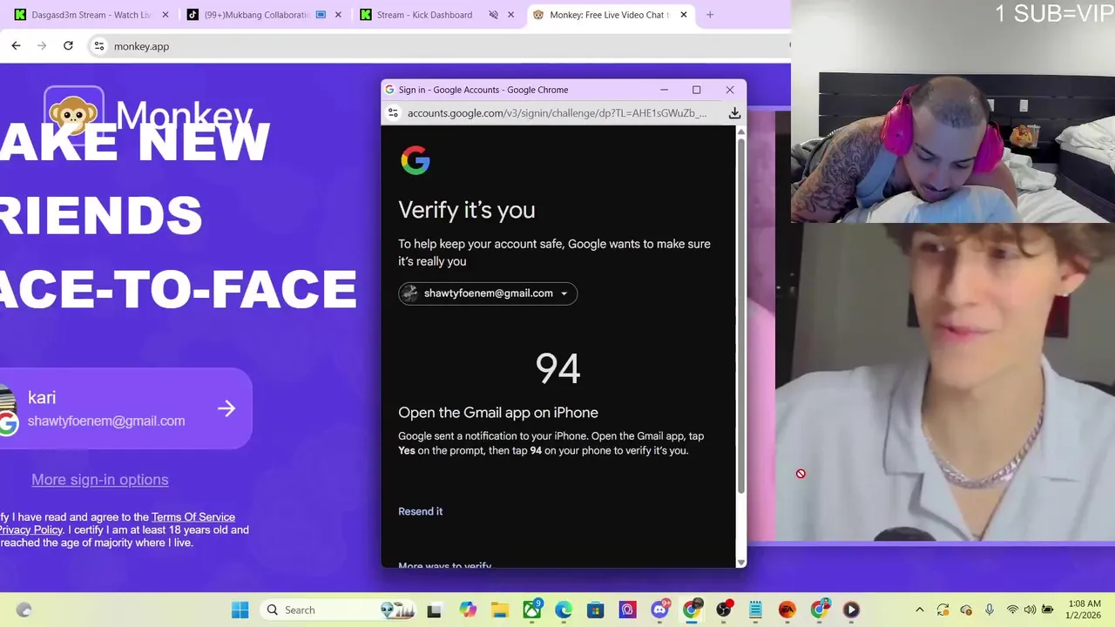Click the monkey.app address bar
The width and height of the screenshot is (1115, 627).
(x=436, y=46)
